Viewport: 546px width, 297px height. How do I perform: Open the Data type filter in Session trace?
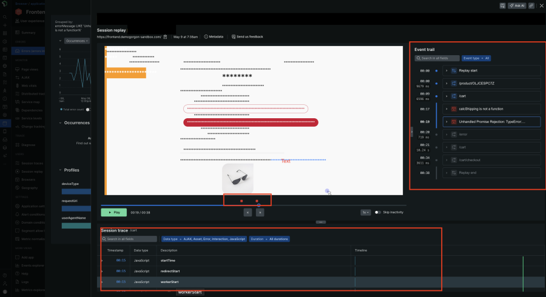coord(203,239)
